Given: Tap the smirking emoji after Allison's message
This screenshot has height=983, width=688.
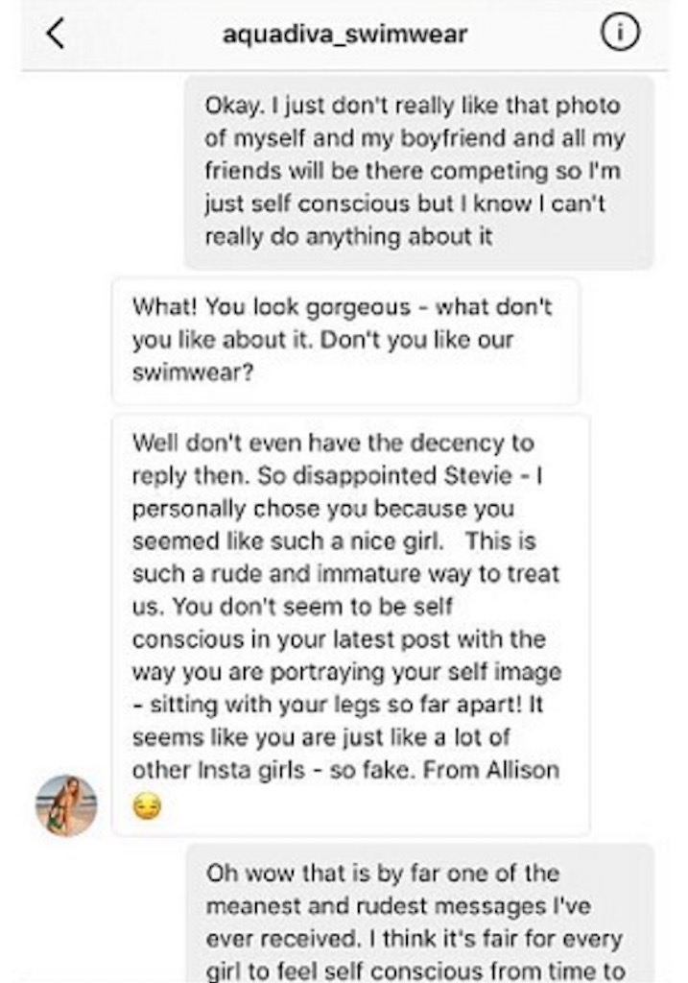Looking at the screenshot, I should click(x=147, y=806).
